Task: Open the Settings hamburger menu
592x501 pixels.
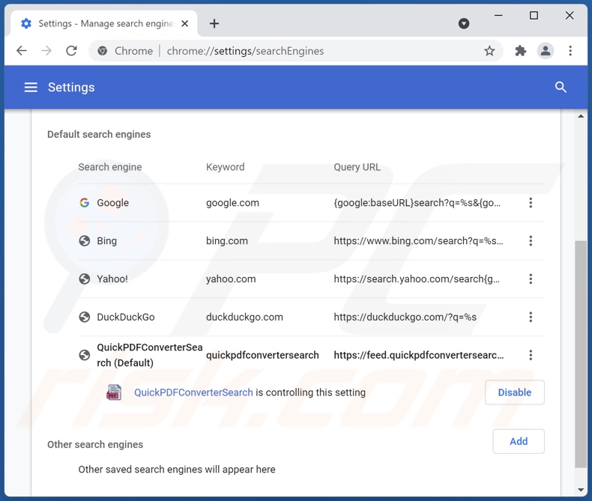Action: pyautogui.click(x=31, y=88)
